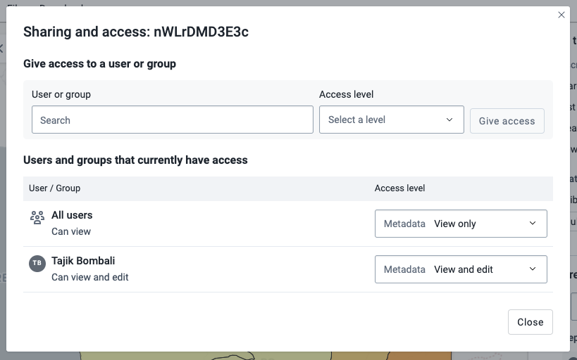Click the Sharing and access dialog title
The image size is (577, 360).
coord(136,32)
